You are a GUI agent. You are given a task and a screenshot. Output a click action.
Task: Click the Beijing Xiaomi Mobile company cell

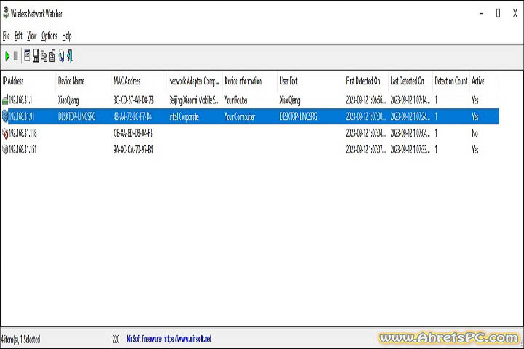(x=194, y=100)
